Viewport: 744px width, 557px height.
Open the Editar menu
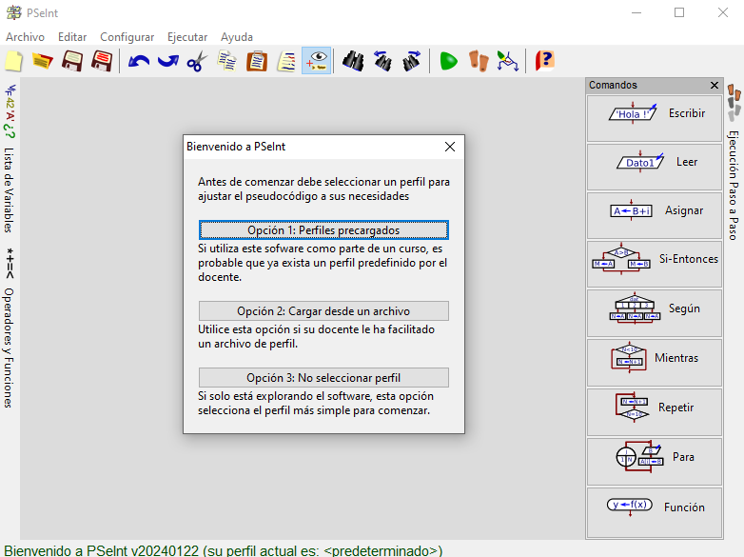[72, 37]
